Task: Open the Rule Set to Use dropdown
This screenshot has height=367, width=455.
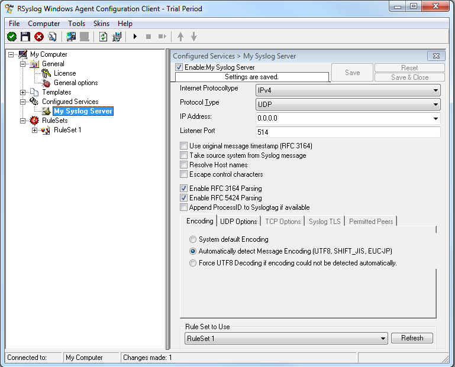Action: point(286,338)
